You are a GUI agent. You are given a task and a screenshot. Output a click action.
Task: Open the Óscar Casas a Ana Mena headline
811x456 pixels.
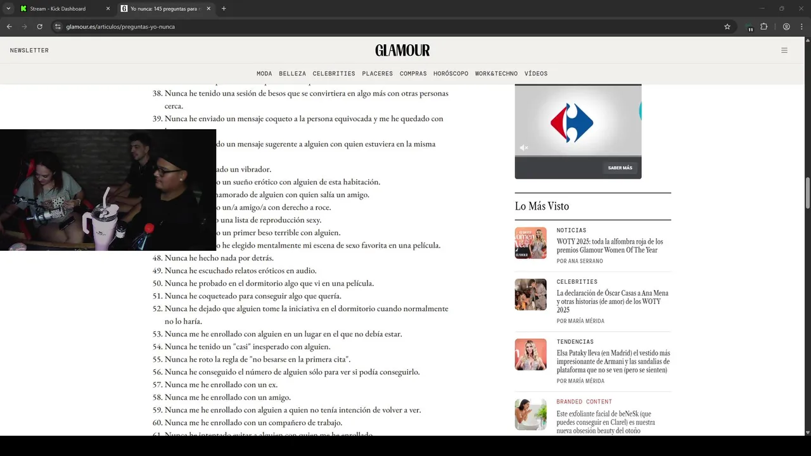613,301
